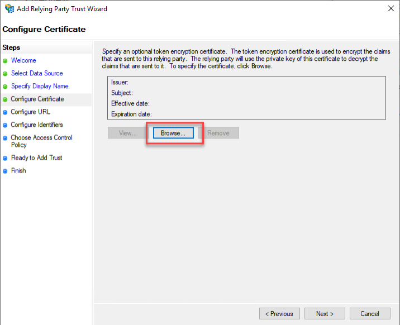Image resolution: width=400 pixels, height=325 pixels.
Task: Click blue bullet icon beside Choose Access Control Policy
Action: [5, 138]
